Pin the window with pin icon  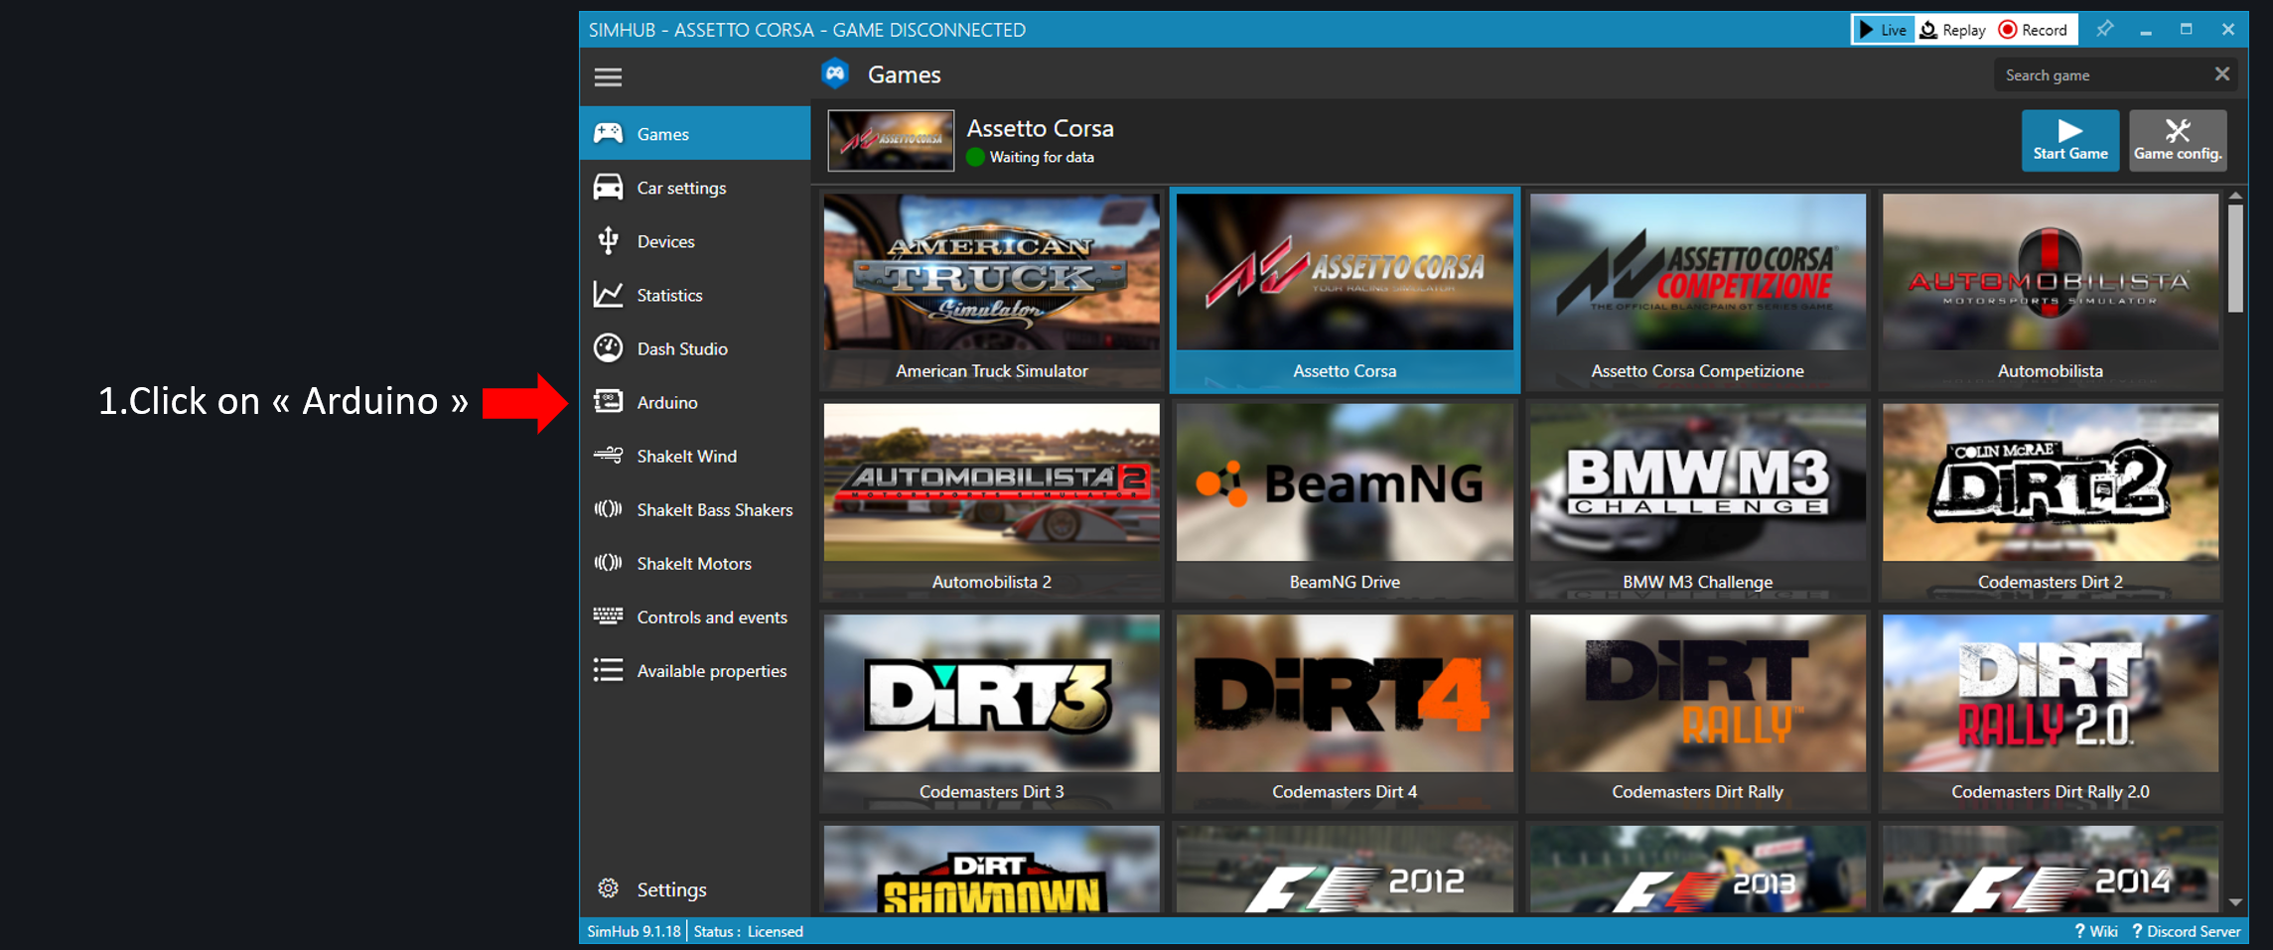2104,30
